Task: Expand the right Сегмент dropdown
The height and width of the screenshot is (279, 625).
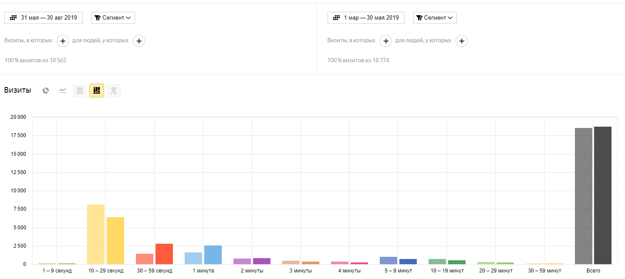Action: (x=435, y=18)
